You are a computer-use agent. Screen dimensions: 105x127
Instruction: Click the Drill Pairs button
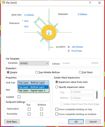[12, 122]
